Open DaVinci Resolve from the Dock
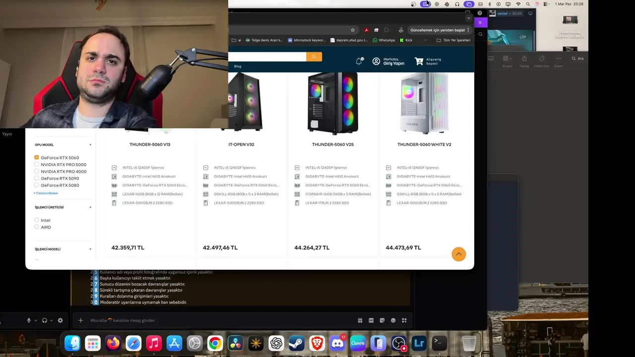The width and height of the screenshot is (635, 357). [235, 343]
